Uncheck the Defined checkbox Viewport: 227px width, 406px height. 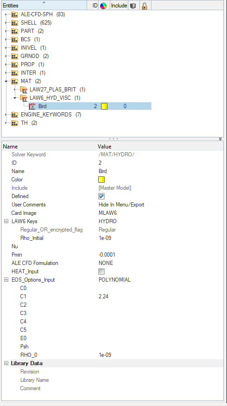click(x=101, y=196)
